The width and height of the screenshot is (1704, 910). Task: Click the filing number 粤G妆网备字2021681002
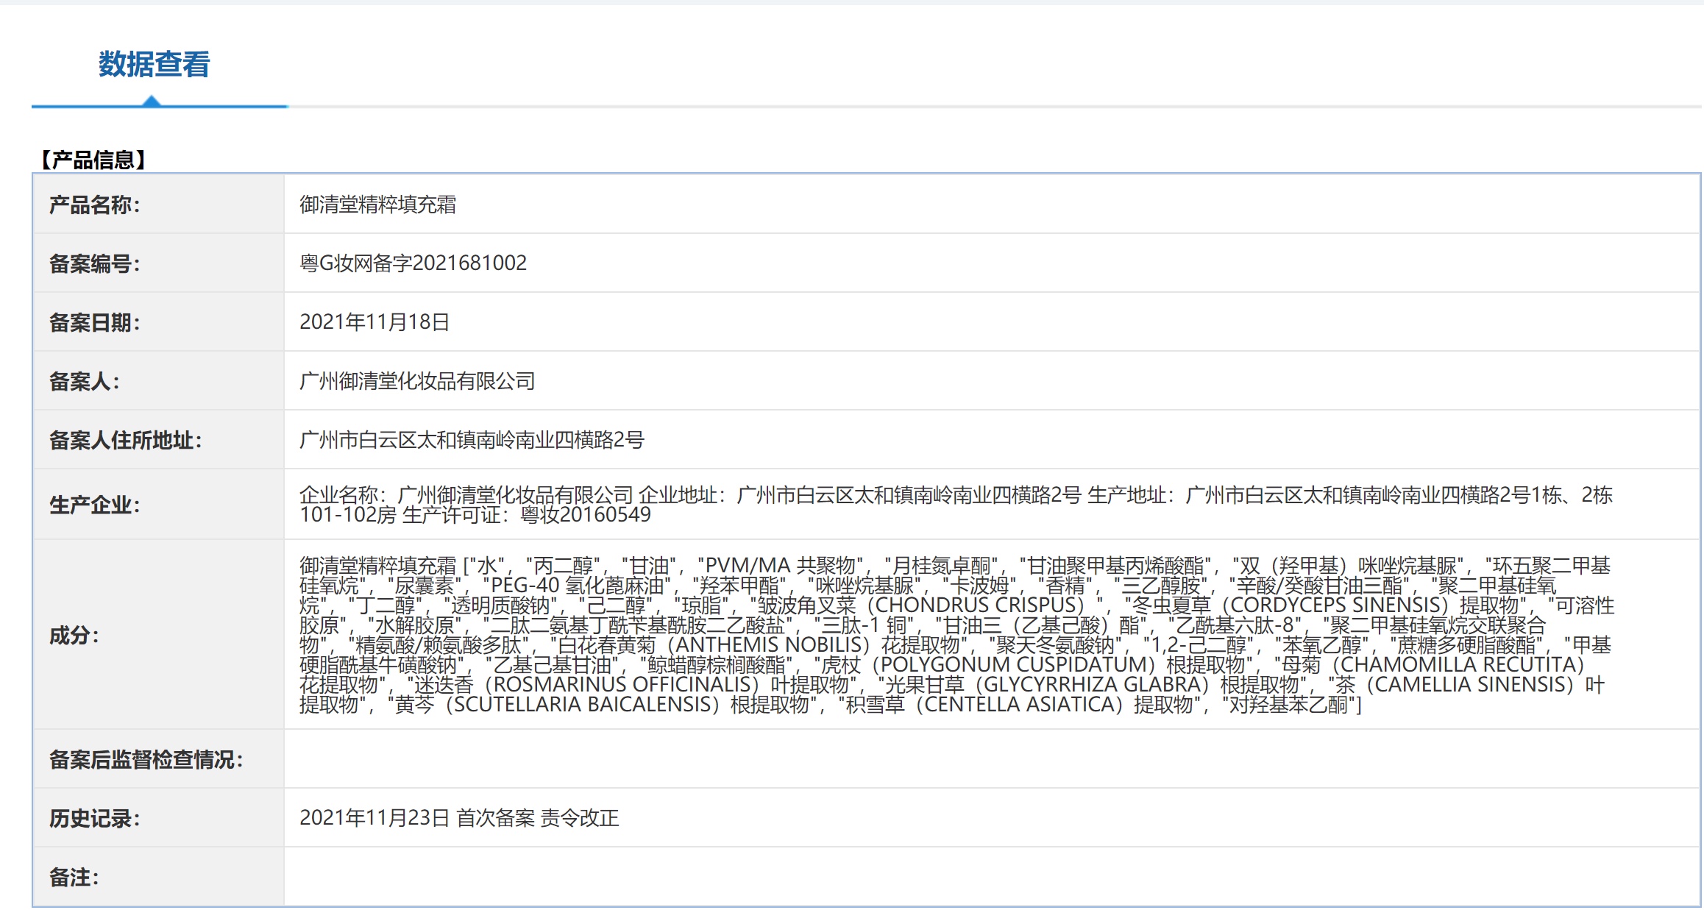413,263
